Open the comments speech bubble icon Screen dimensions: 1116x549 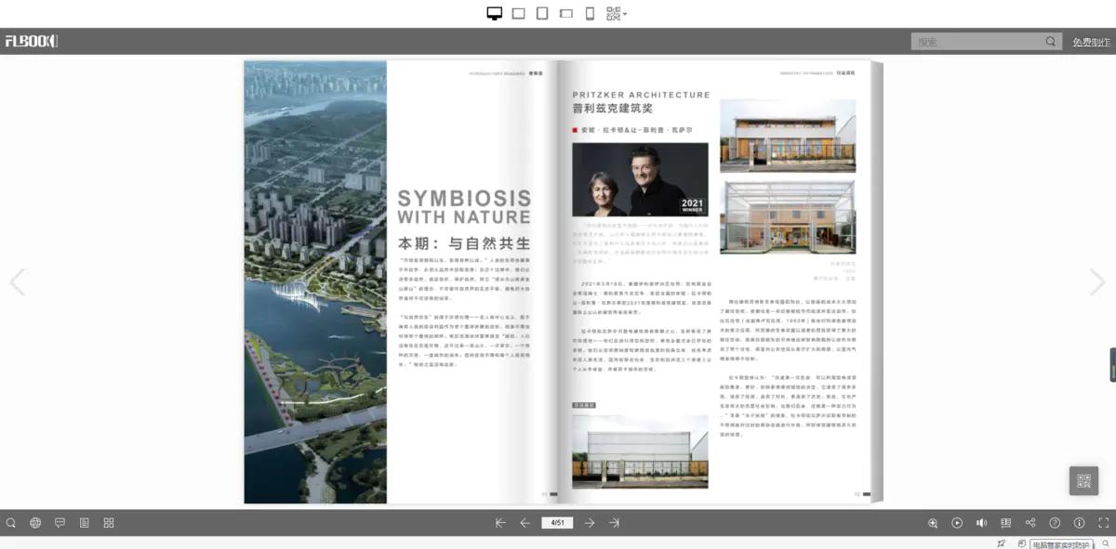[60, 523]
